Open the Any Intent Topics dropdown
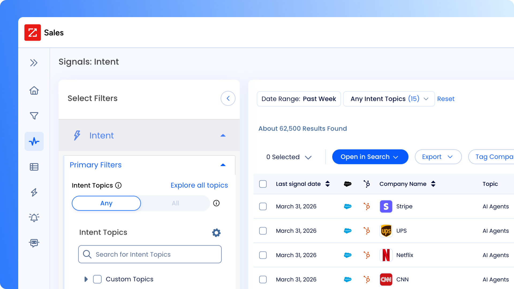Screen dimensions: 514x289 (x=389, y=99)
